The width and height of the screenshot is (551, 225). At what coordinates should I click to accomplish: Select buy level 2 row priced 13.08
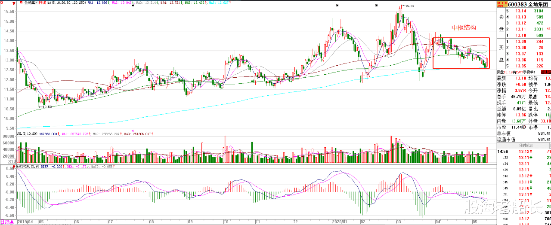(x=528, y=47)
